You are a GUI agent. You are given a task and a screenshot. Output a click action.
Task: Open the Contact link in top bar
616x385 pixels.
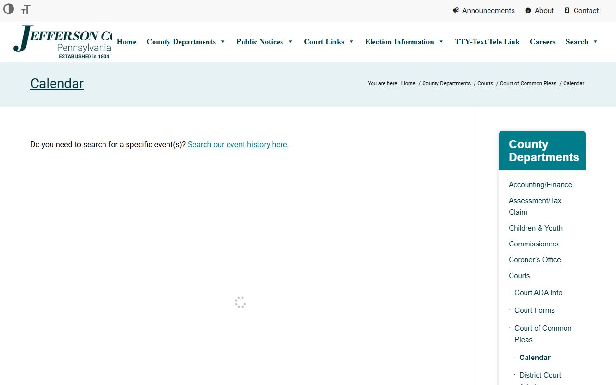pos(586,11)
